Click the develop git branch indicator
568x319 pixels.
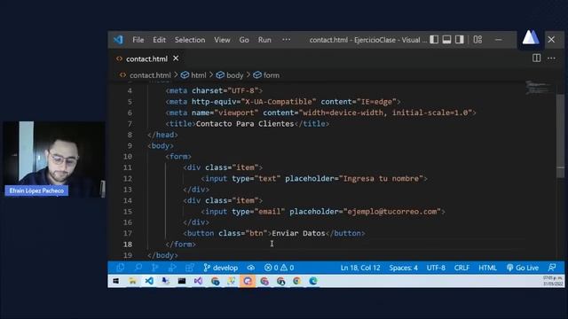point(221,268)
